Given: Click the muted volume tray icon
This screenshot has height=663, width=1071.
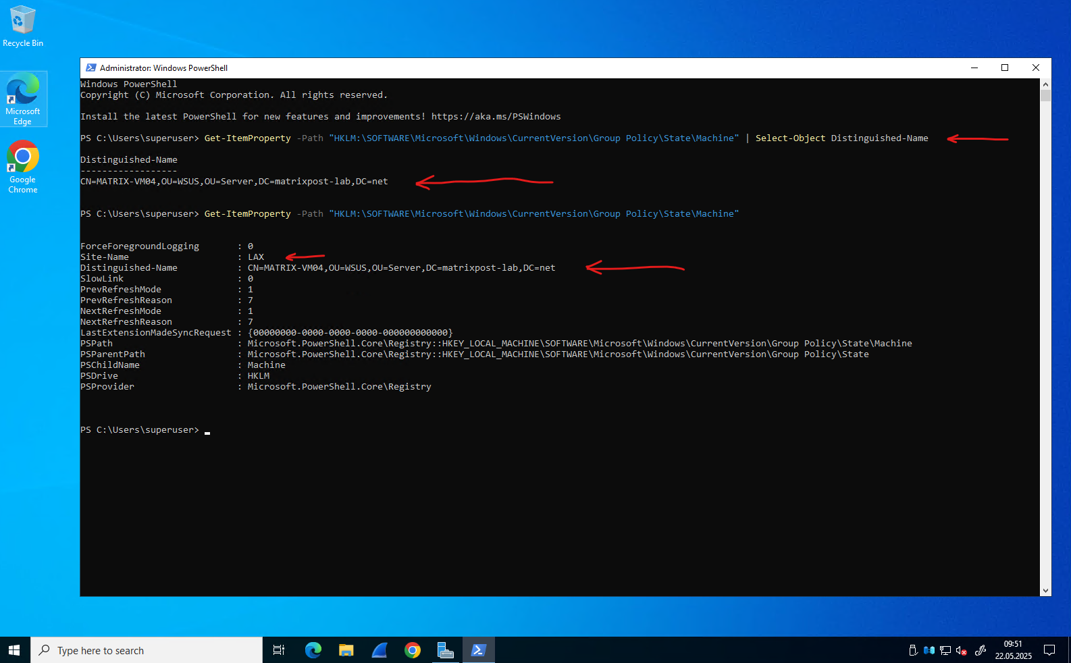Looking at the screenshot, I should [x=962, y=651].
